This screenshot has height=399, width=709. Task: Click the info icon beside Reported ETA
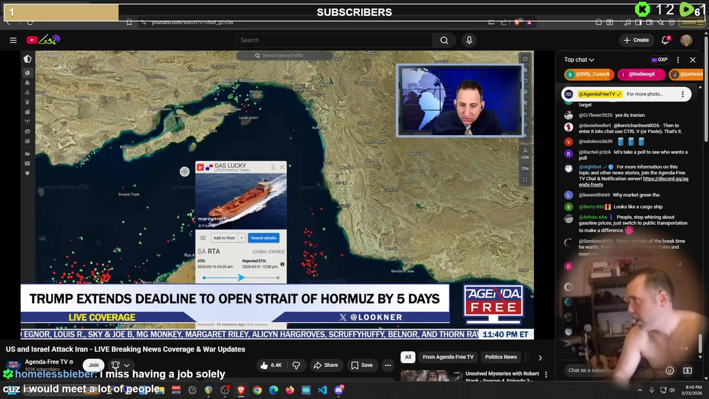click(282, 264)
